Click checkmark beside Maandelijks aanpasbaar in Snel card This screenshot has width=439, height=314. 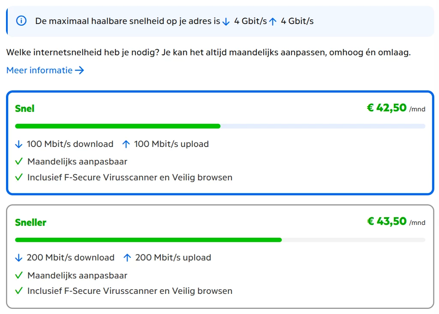[x=19, y=161]
